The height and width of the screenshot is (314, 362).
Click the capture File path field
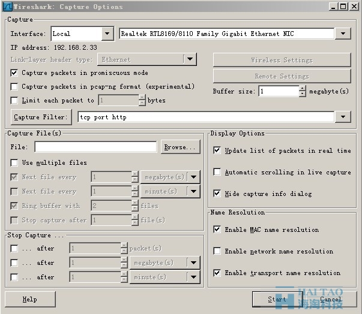click(x=95, y=147)
